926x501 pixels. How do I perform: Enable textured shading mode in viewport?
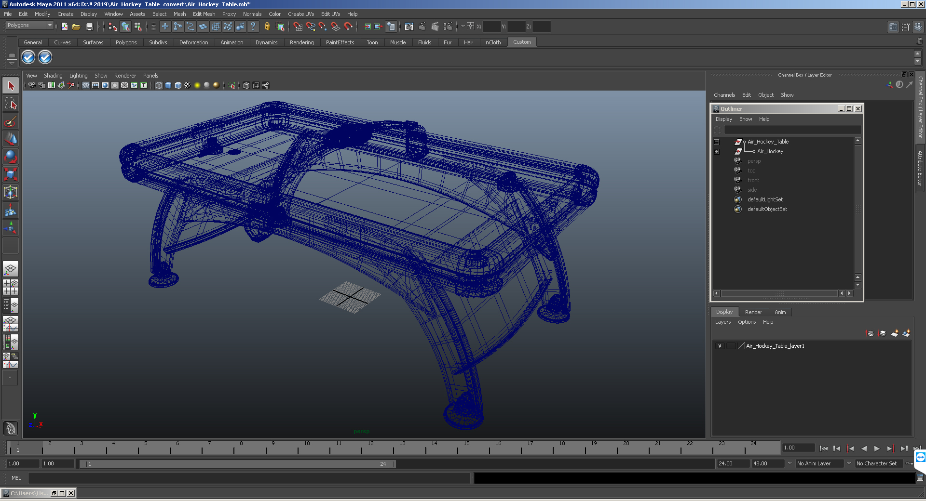pos(188,85)
